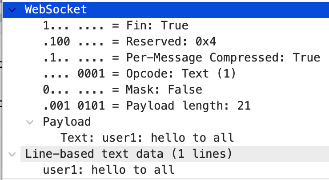This screenshot has width=329, height=180.
Task: Click the Payload row label
Action: tap(67, 121)
